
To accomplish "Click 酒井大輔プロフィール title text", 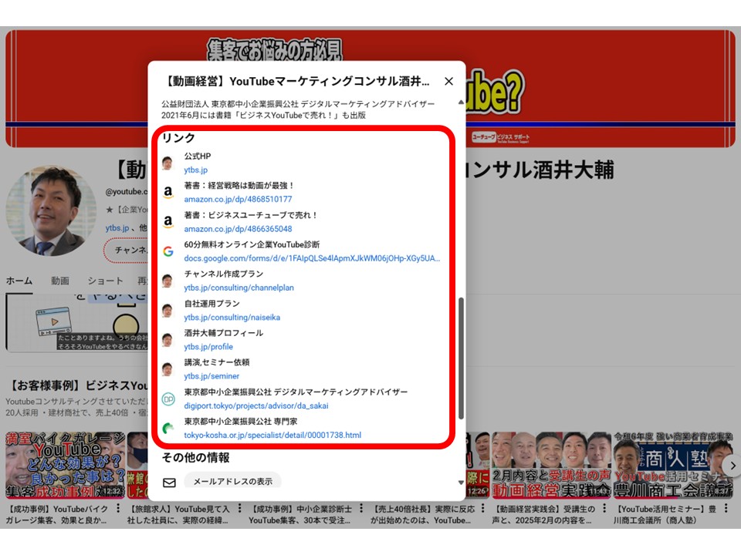I will point(224,333).
